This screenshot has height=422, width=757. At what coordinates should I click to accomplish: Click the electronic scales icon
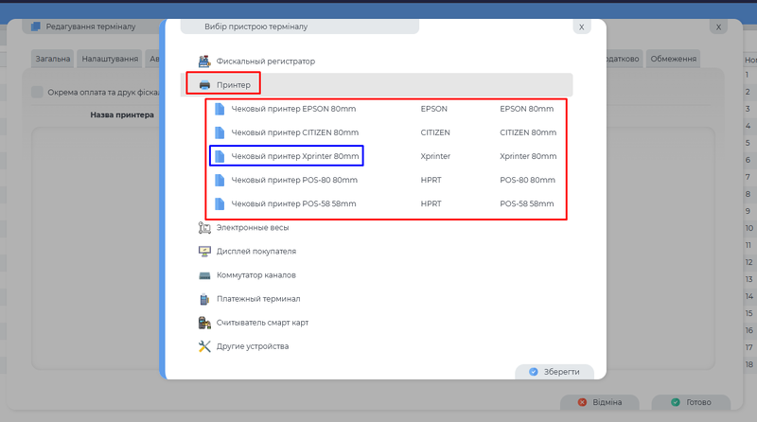click(203, 227)
